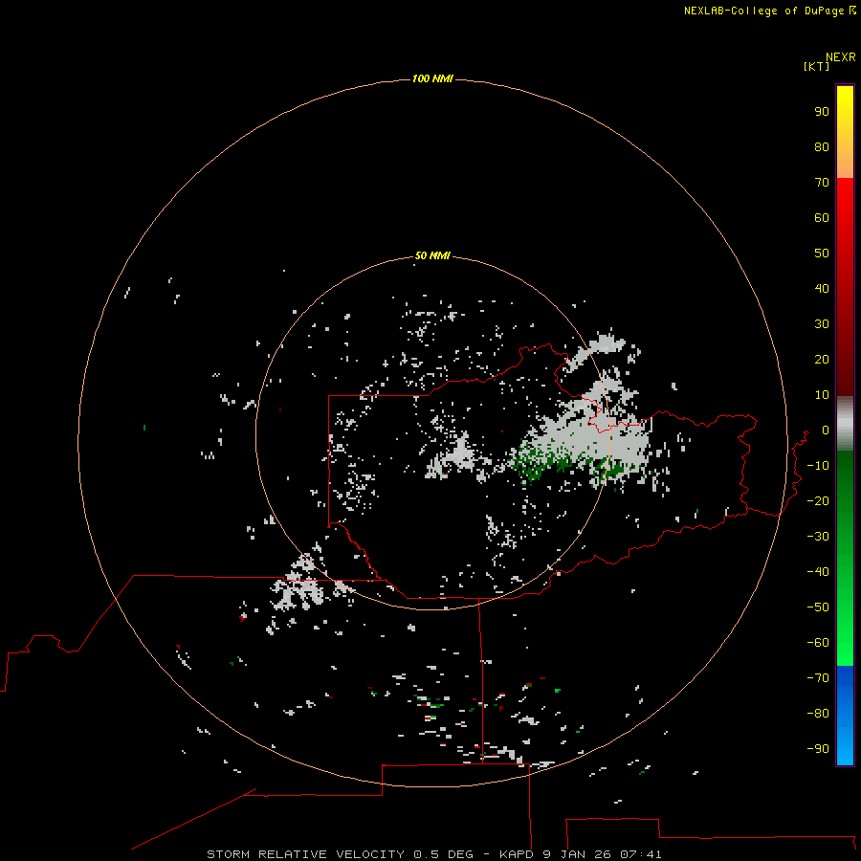Viewport: 861px width, 861px height.
Task: Click the 20 knot scale label
Action: click(822, 360)
